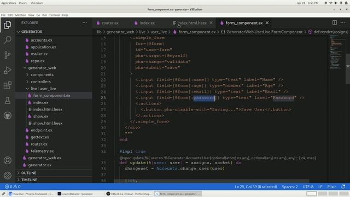
Task: Open the Explorer view icon
Action: (x=7, y=25)
